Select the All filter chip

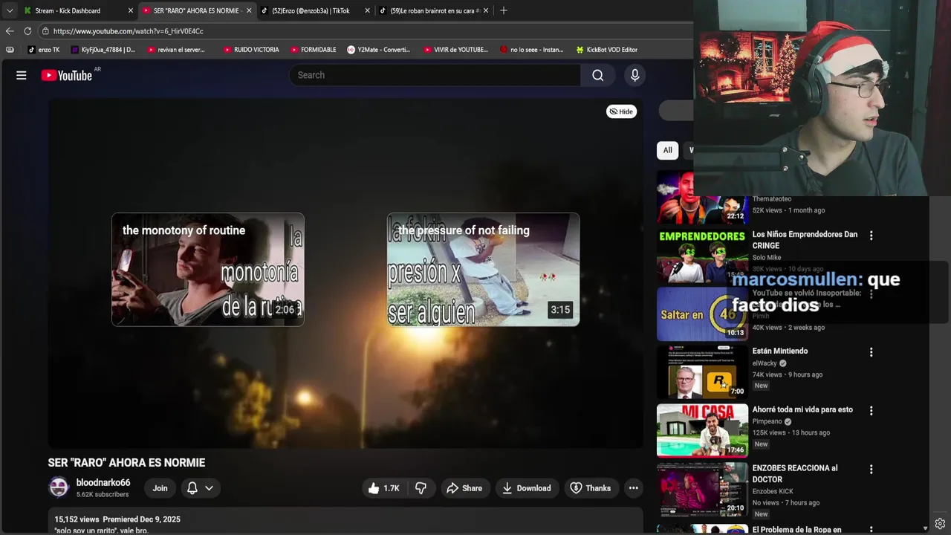coord(667,150)
